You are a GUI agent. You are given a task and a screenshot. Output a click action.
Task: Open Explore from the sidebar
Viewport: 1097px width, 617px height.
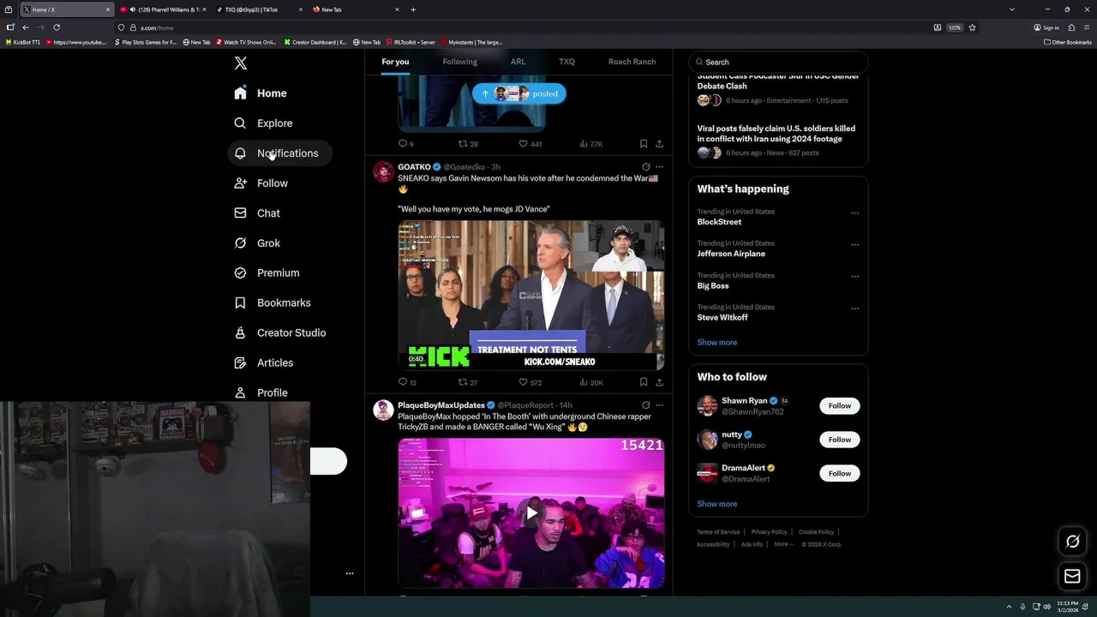pyautogui.click(x=264, y=123)
